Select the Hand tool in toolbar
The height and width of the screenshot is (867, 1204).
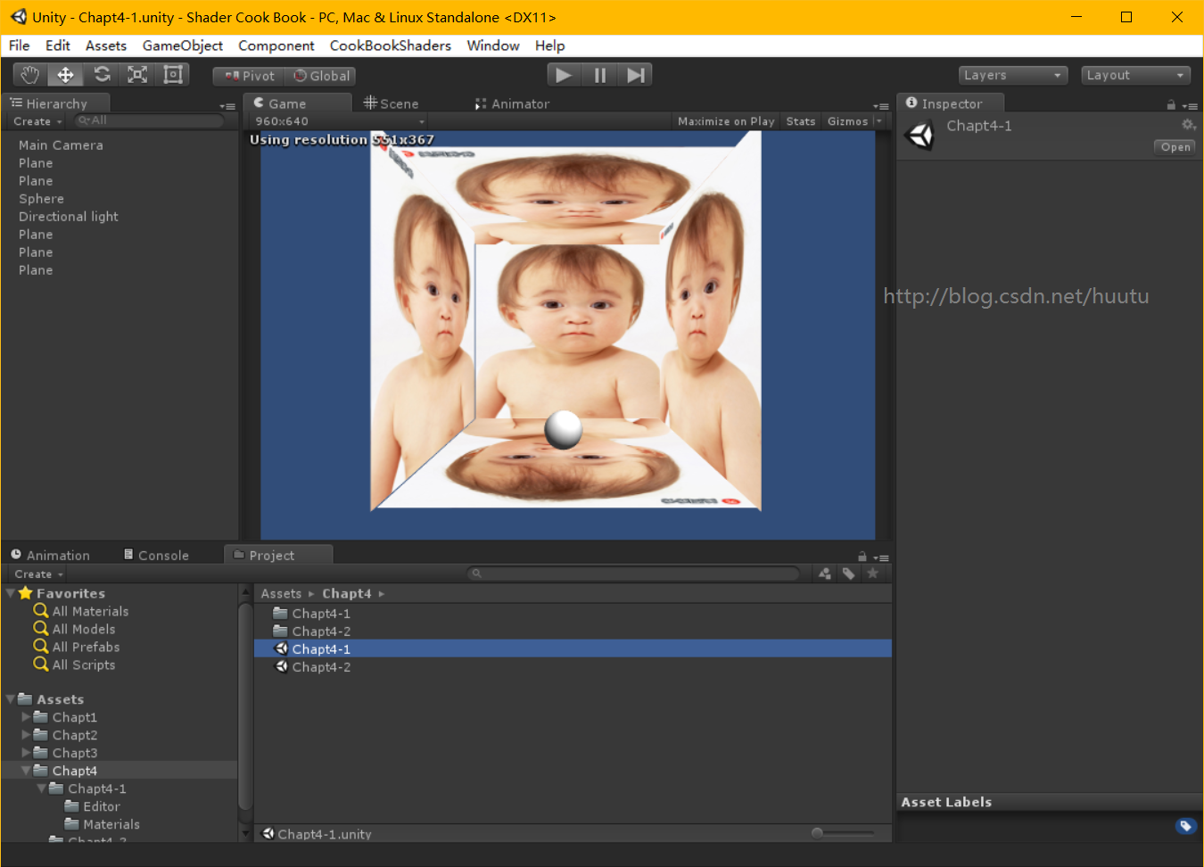(x=30, y=75)
